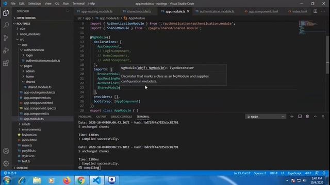The width and height of the screenshot is (330, 185).
Task: Open the Windows Start button
Action: pos(6,180)
